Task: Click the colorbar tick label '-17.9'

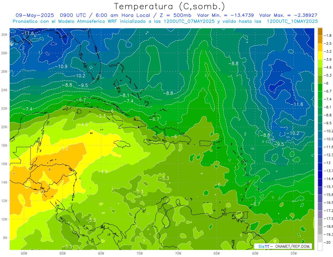Action: (x=329, y=218)
